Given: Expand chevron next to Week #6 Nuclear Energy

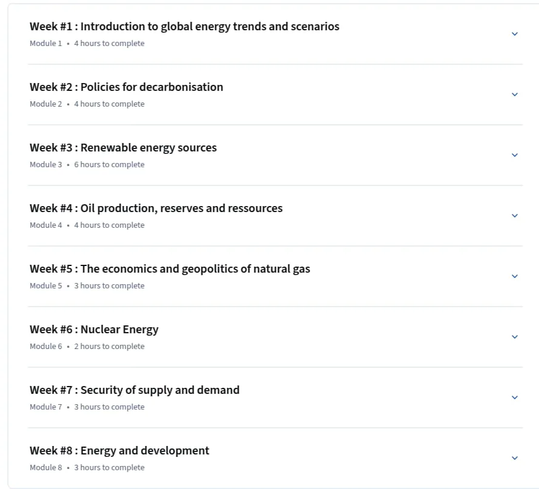Looking at the screenshot, I should (x=515, y=337).
